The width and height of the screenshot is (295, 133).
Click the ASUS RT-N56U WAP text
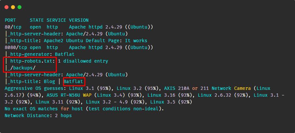69,95
